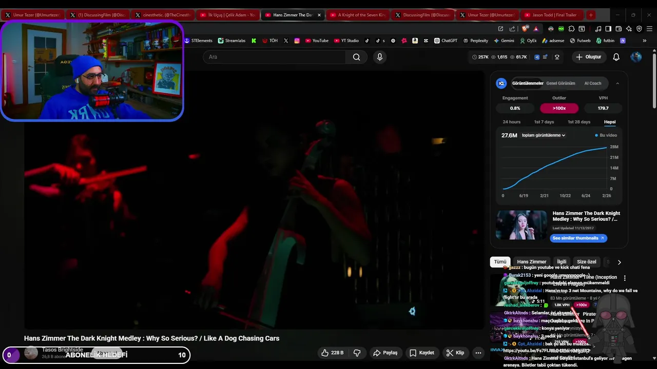Click the Ara search input field
The image size is (657, 369).
[x=274, y=57]
